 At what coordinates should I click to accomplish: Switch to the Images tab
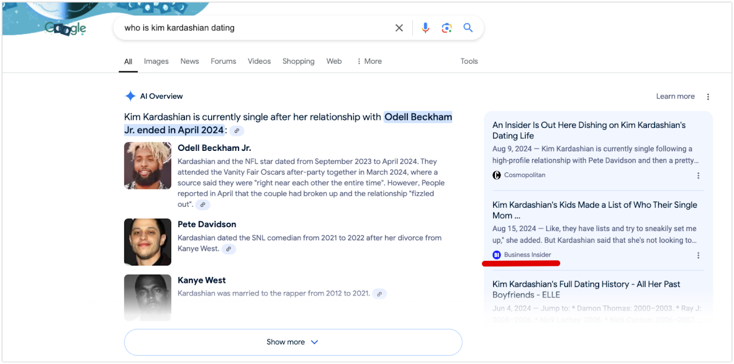pos(156,61)
